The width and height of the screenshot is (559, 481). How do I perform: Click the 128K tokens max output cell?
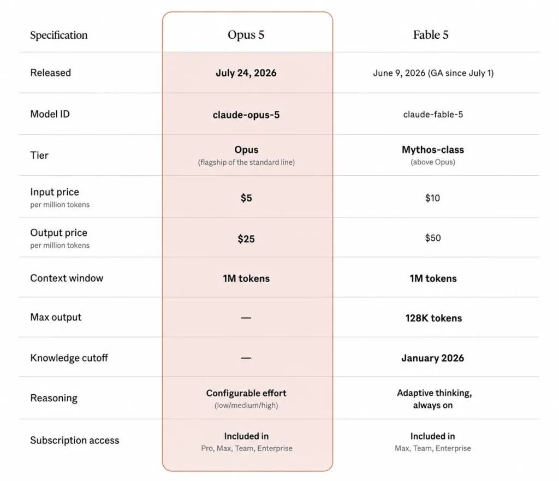433,318
